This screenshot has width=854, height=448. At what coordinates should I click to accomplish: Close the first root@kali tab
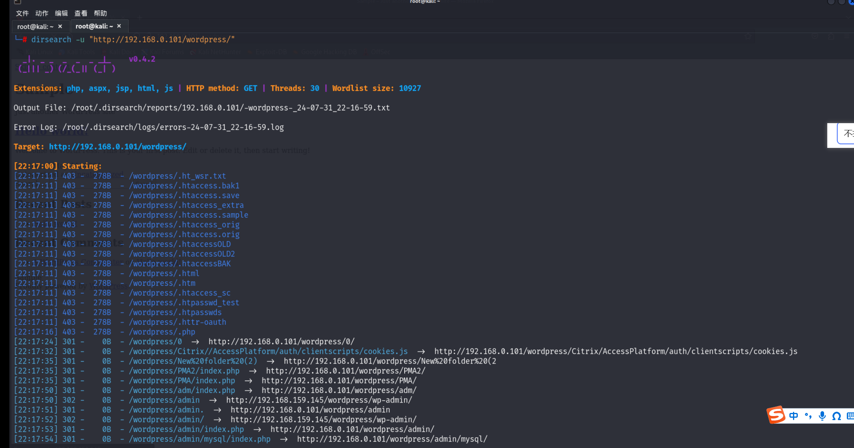point(60,26)
